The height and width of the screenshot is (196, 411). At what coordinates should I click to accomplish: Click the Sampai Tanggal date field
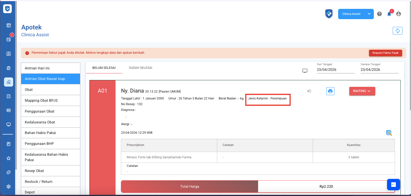pyautogui.click(x=379, y=70)
